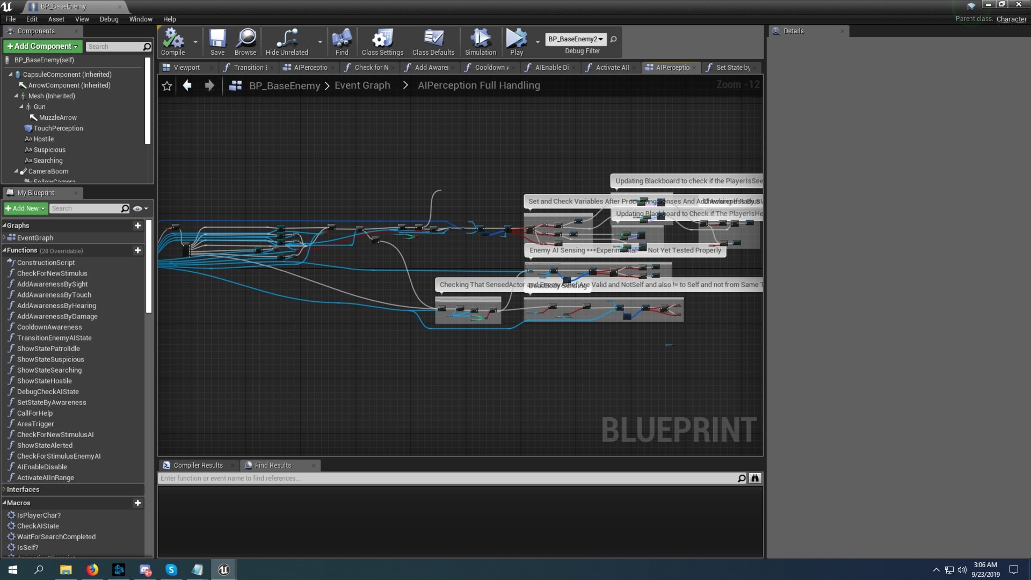Close the Details panel tab

pyautogui.click(x=842, y=31)
